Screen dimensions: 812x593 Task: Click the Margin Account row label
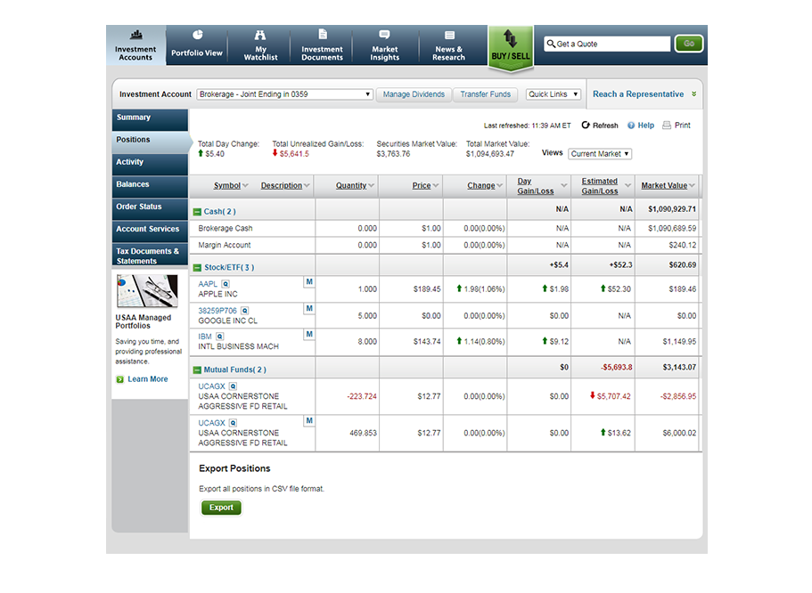pyautogui.click(x=225, y=245)
